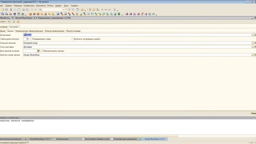The height and width of the screenshot is (144, 256).
Task: Switch to the Общие sub-tab
Action: 3,31
